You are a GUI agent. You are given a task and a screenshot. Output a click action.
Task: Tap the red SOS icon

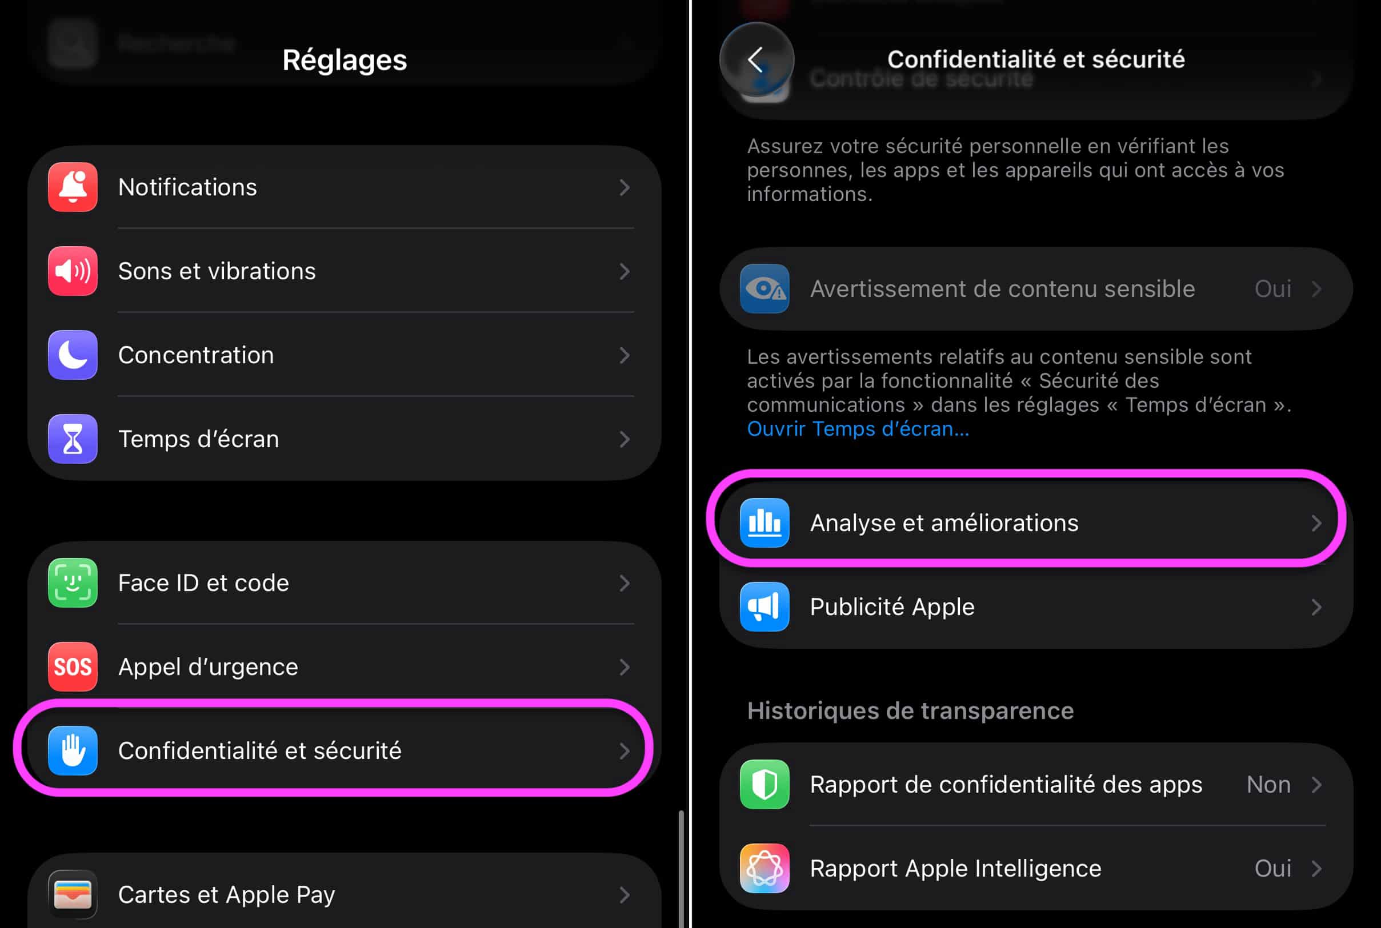(x=73, y=667)
